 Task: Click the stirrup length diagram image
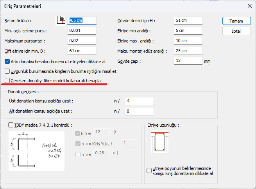pos(159,142)
